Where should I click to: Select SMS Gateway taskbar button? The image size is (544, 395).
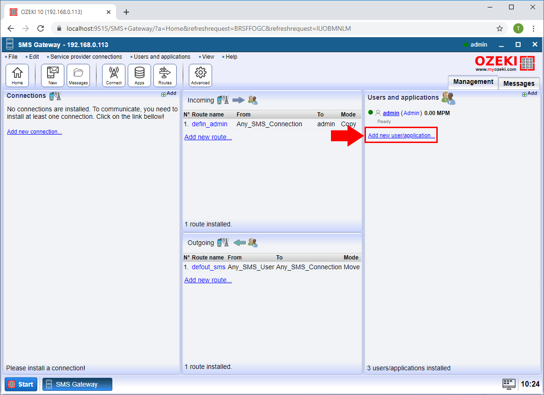point(77,384)
